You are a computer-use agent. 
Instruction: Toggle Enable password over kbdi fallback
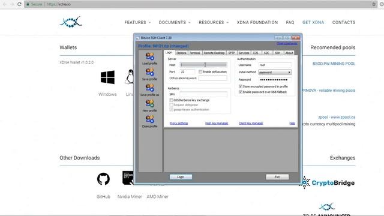click(x=241, y=92)
